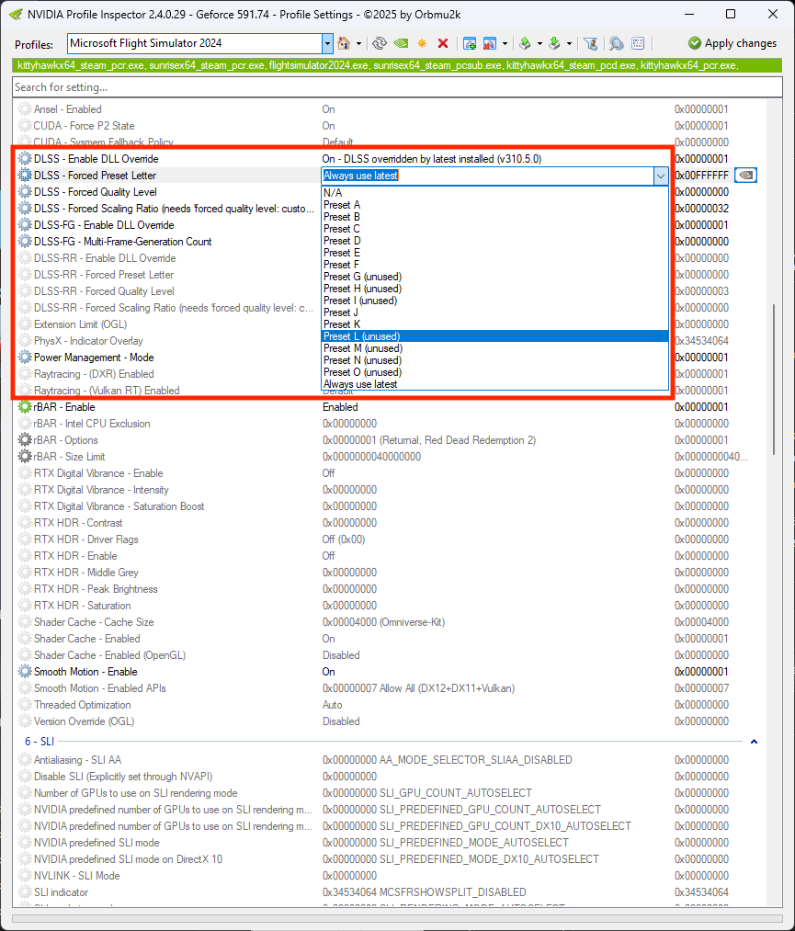Click the sun icon to create a profile
Viewport: 795px width, 931px height.
[422, 43]
